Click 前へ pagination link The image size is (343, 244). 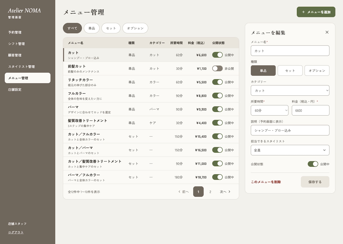(184, 192)
